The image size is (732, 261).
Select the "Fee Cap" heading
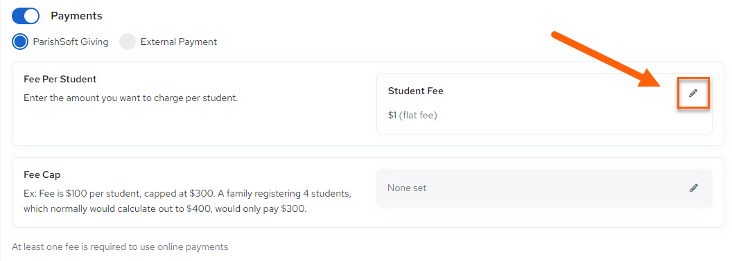[42, 174]
